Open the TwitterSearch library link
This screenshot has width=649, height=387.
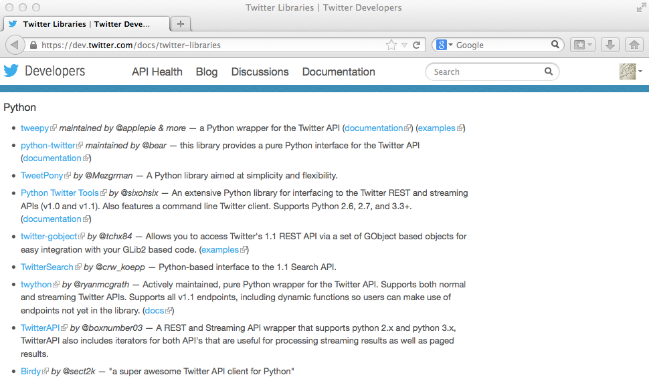tap(47, 267)
